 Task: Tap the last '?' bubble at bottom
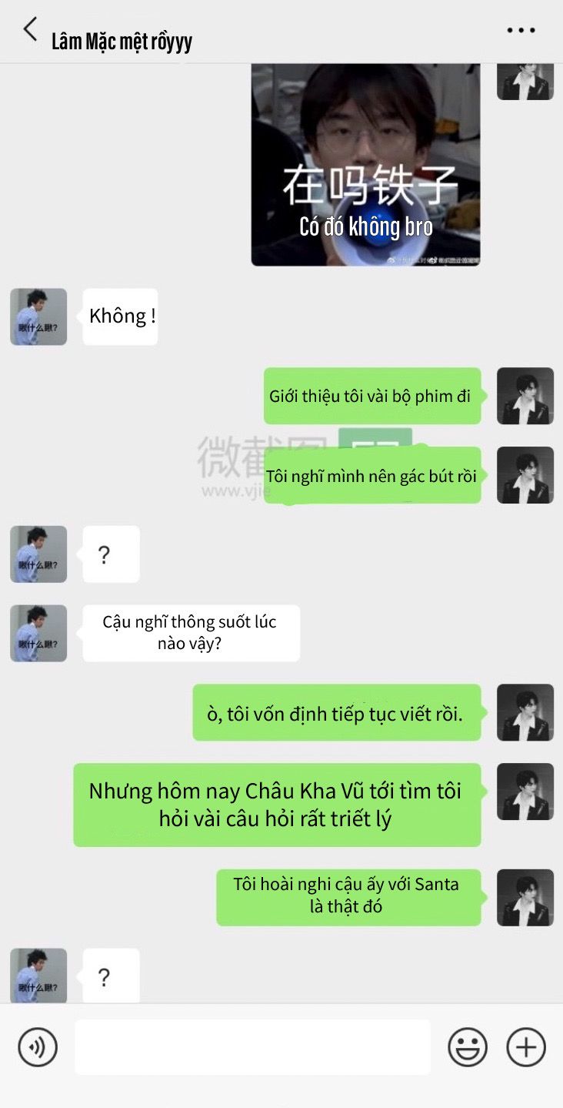[111, 976]
